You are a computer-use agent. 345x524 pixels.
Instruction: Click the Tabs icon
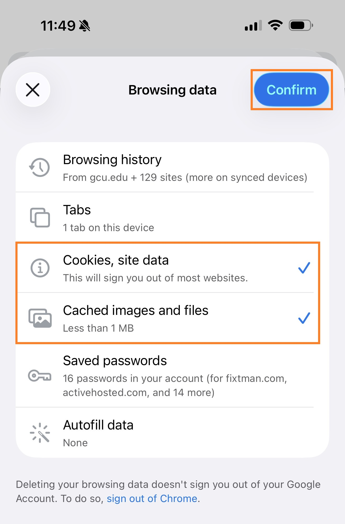pyautogui.click(x=39, y=217)
